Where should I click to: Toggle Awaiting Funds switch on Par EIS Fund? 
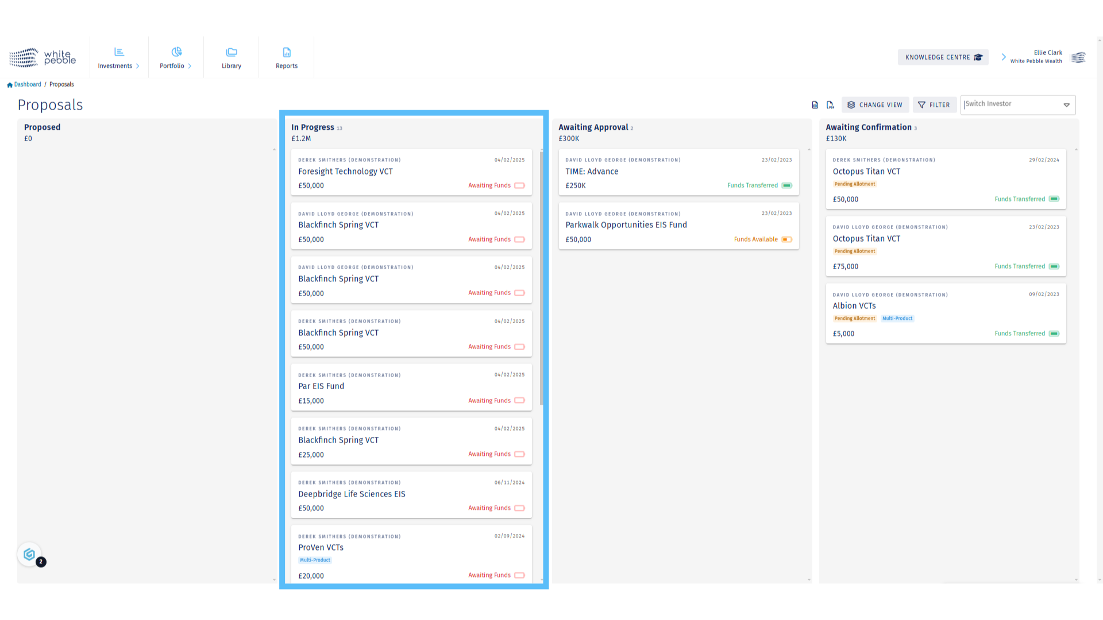click(x=519, y=400)
